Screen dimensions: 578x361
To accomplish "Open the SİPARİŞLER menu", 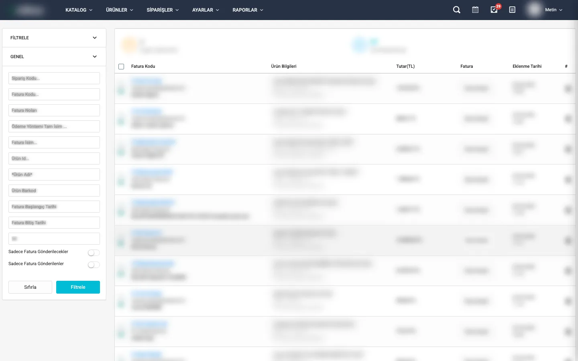I will 163,10.
